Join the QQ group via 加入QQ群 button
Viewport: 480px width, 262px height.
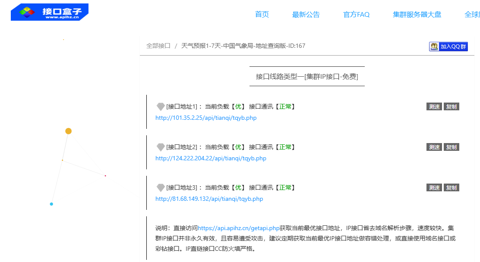click(x=448, y=47)
